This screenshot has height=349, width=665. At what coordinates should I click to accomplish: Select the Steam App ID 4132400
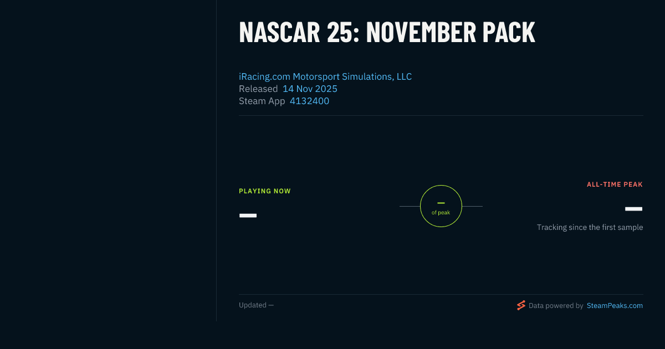pyautogui.click(x=309, y=101)
